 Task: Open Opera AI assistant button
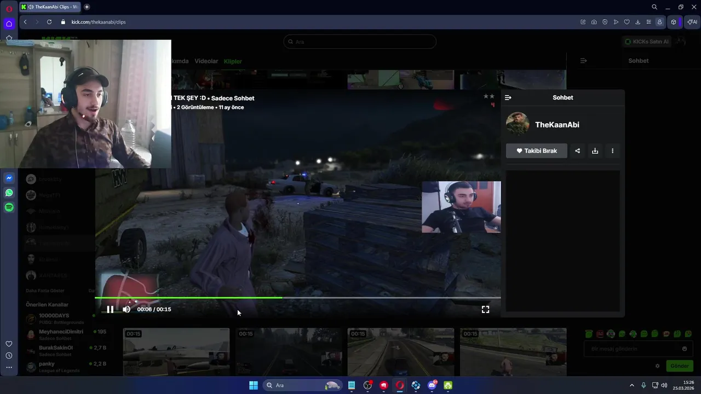point(692,22)
